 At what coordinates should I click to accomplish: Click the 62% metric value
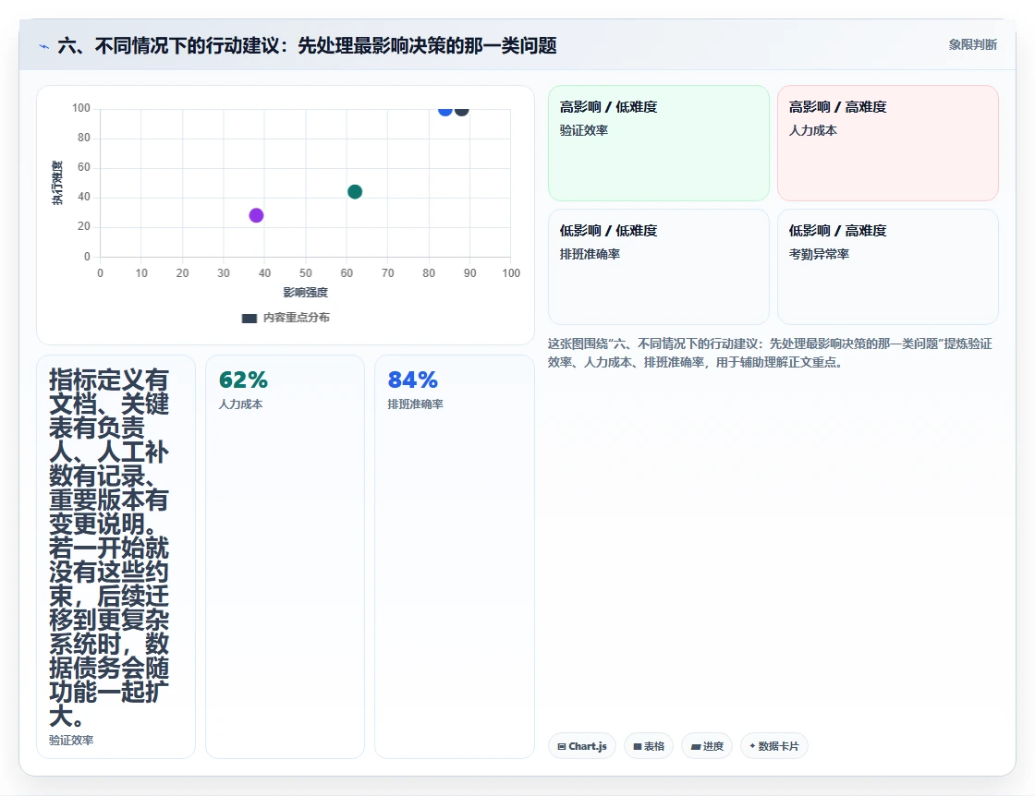[x=243, y=380]
